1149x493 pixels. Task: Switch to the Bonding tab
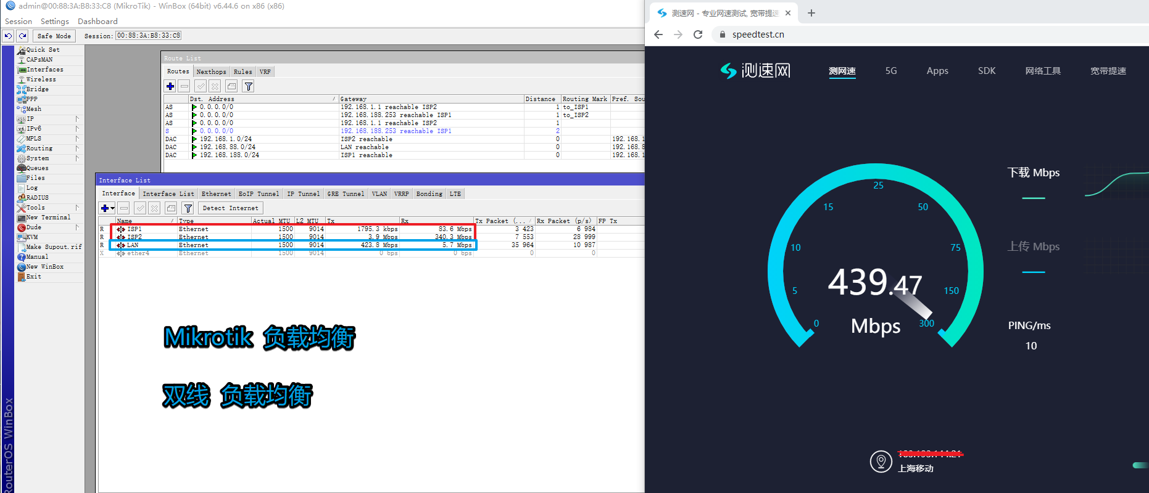(x=429, y=194)
